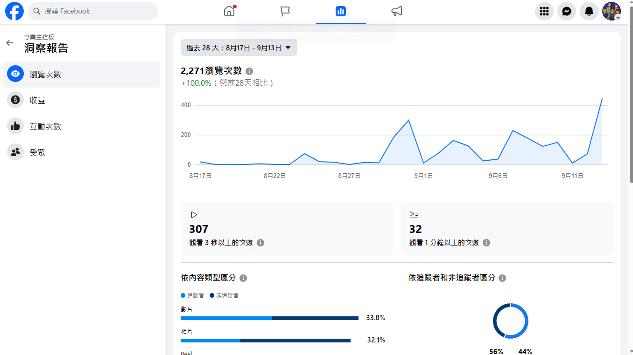Select the Insights chart tab
The image size is (633, 355).
[x=341, y=11]
